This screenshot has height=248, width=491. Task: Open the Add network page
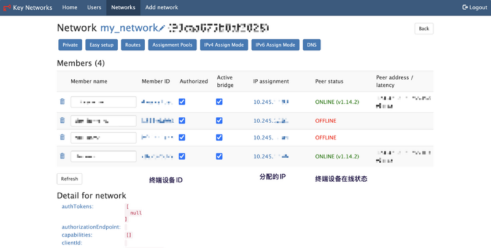(161, 7)
